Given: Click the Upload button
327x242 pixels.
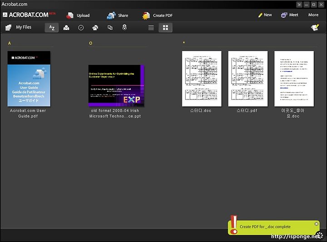Looking at the screenshot, I should pyautogui.click(x=78, y=15).
